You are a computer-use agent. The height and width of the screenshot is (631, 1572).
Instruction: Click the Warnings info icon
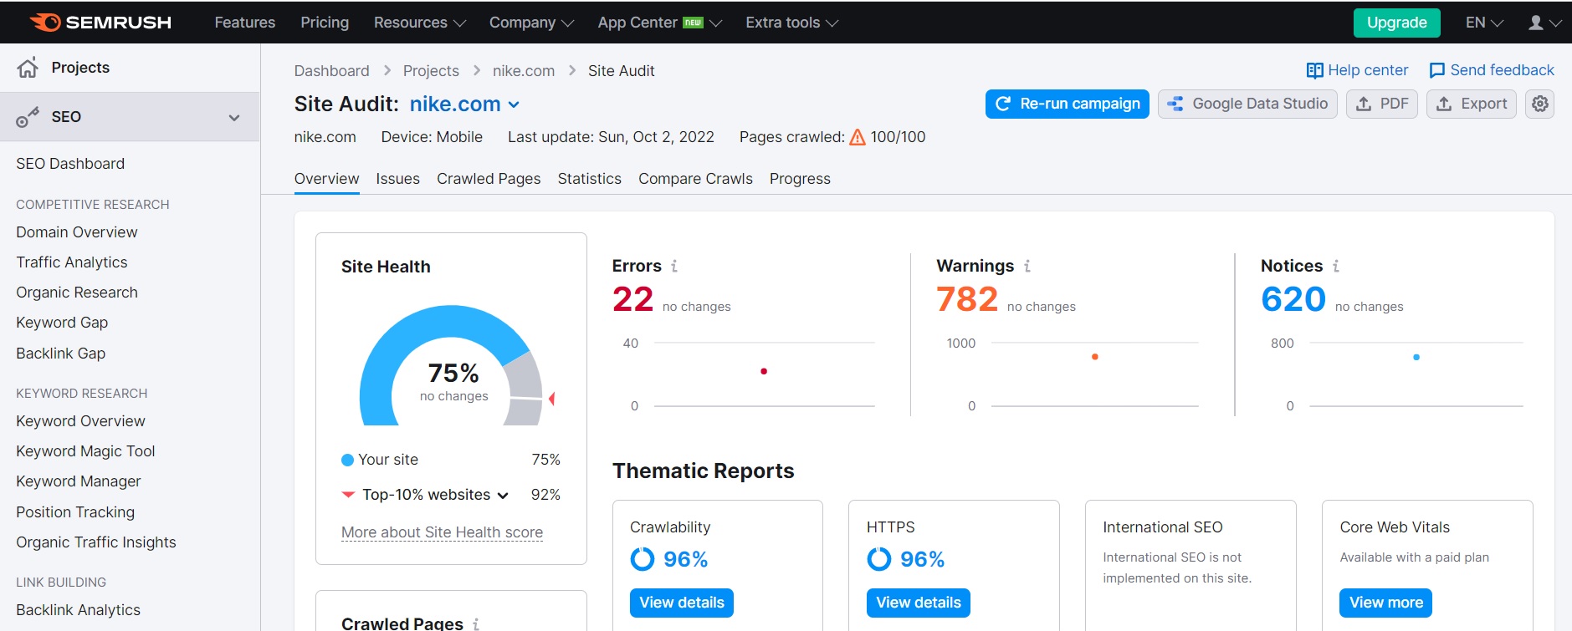1027,266
